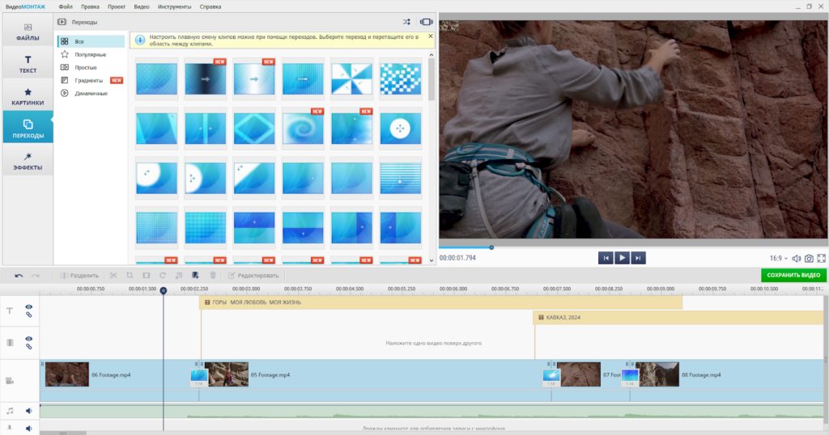This screenshot has height=435, width=829.
Task: Click the rotate clip icon
Action: [163, 276]
